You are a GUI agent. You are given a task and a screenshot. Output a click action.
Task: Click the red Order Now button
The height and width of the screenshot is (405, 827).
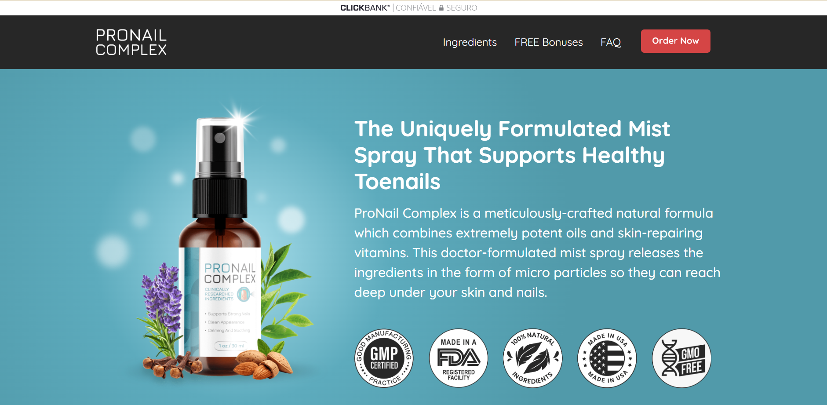(675, 41)
